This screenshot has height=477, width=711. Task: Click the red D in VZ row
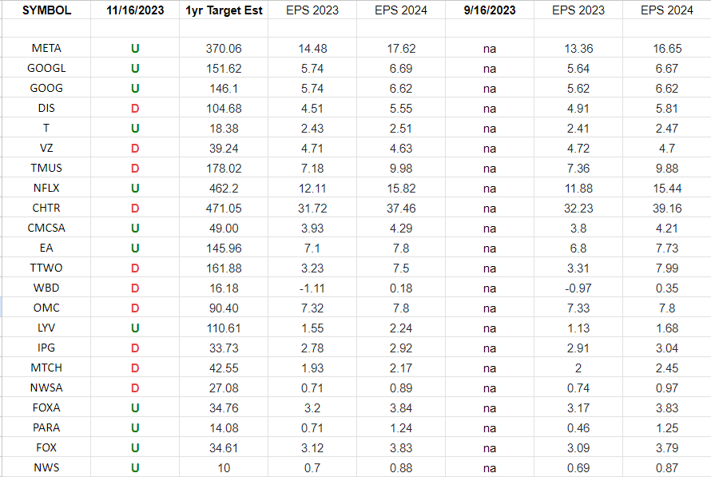[x=135, y=149]
